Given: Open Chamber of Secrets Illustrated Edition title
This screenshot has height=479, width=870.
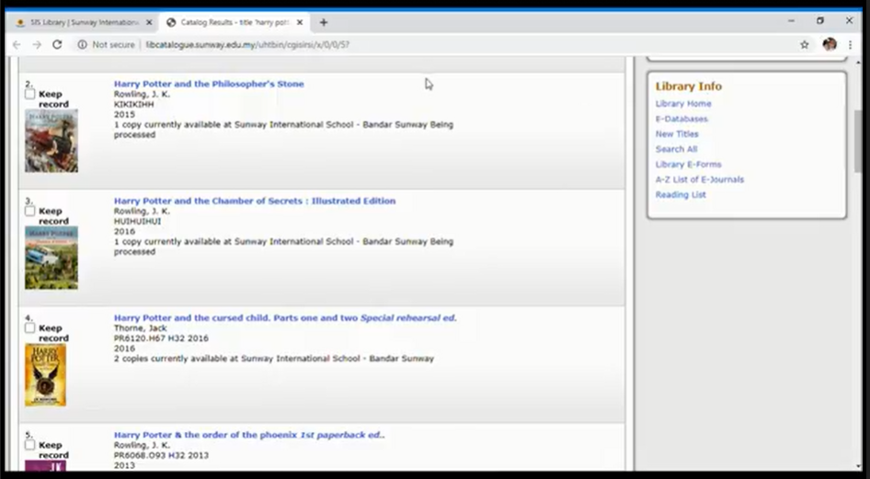Looking at the screenshot, I should pyautogui.click(x=255, y=201).
